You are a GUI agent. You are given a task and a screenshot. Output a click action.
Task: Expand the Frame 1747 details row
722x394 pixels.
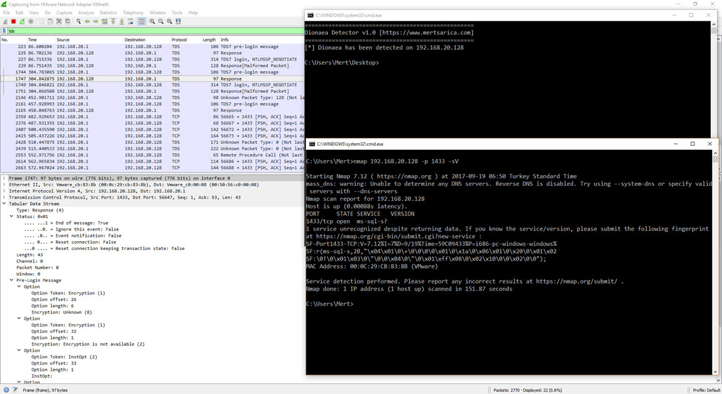4,178
